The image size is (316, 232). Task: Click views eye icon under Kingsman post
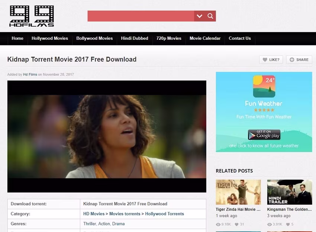tap(270, 224)
